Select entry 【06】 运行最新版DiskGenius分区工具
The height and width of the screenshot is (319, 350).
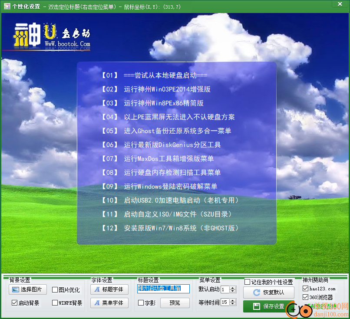click(162, 145)
